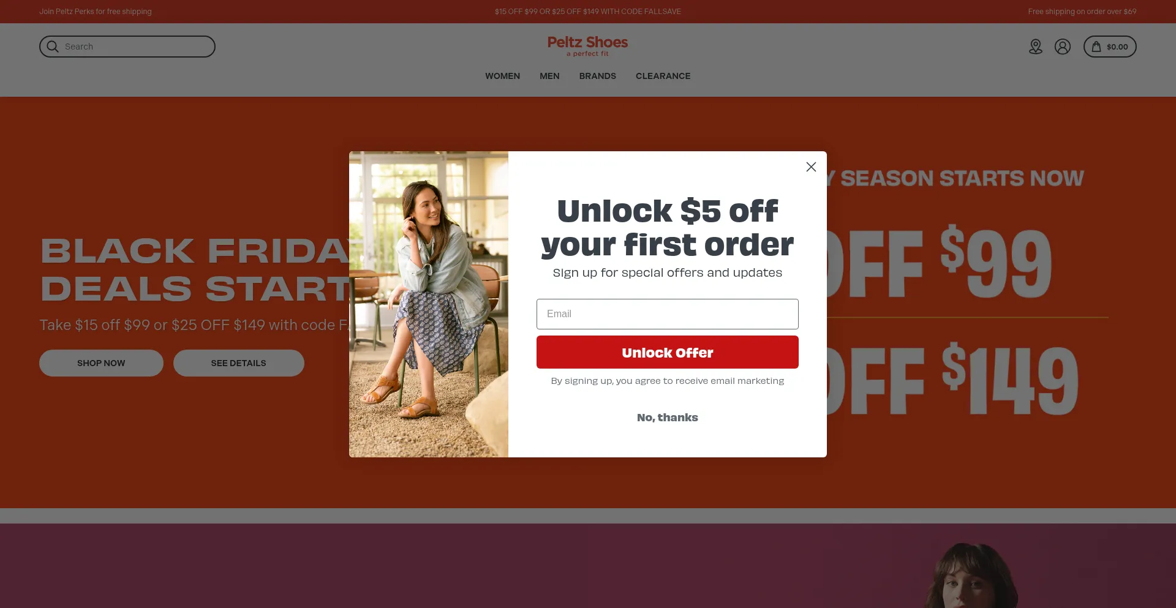Click the SEE DETAILS button
This screenshot has width=1176, height=608.
[239, 363]
